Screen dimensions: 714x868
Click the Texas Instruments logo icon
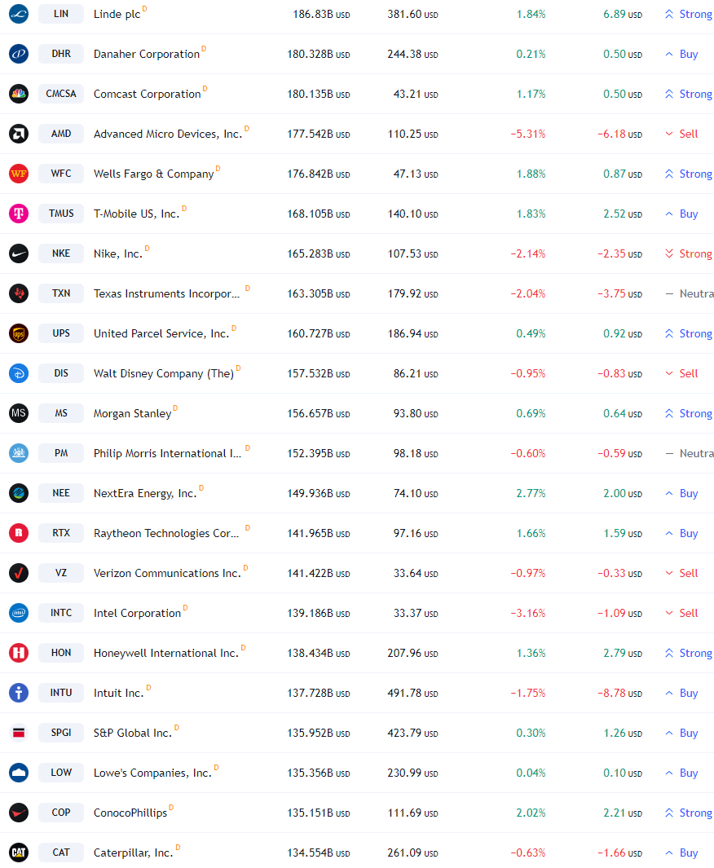19,293
